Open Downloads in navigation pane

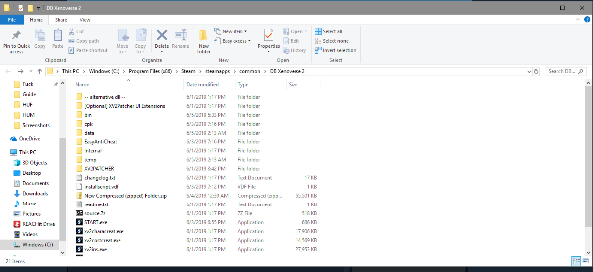pyautogui.click(x=31, y=193)
